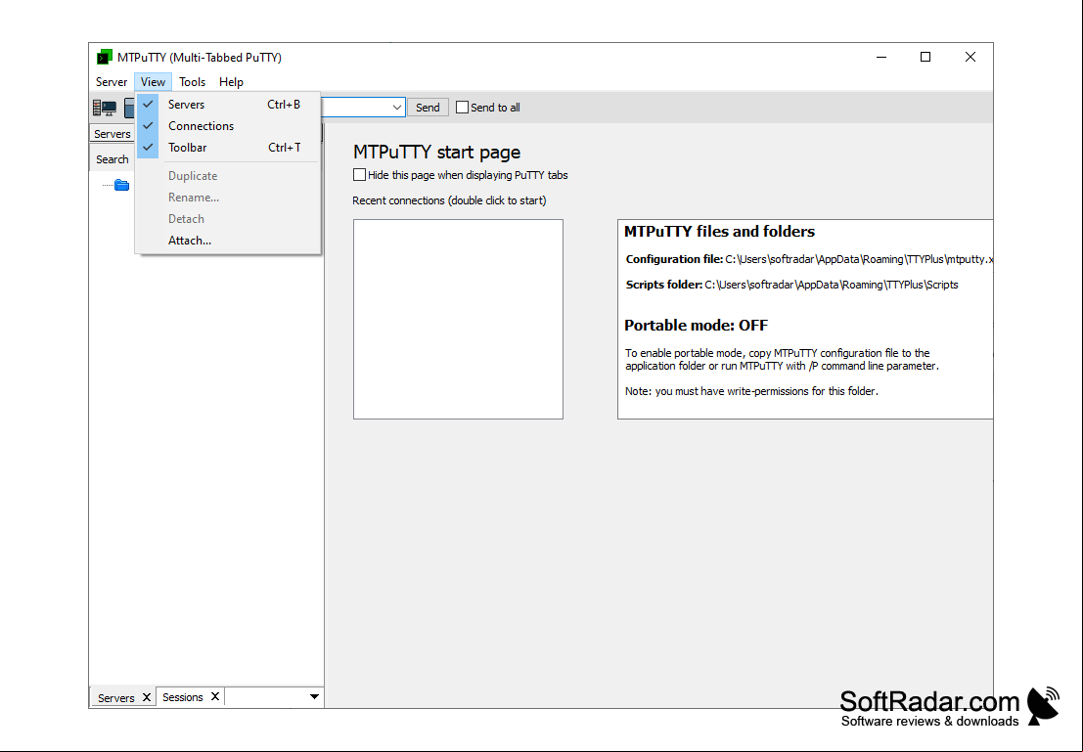The image size is (1083, 752).
Task: Open the Tools menu
Action: click(x=192, y=81)
